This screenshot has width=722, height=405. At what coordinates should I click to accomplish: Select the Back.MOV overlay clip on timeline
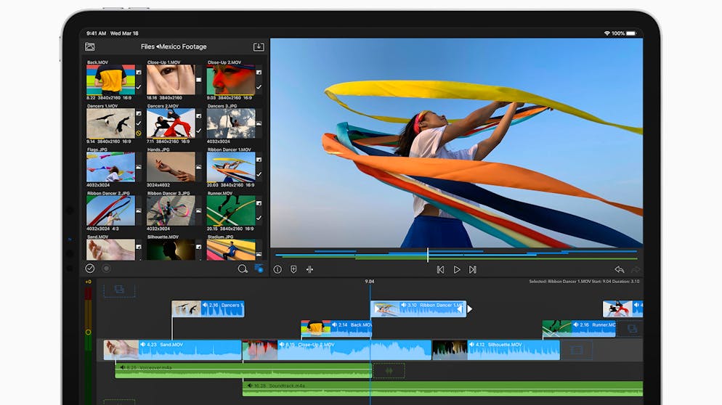click(x=336, y=329)
